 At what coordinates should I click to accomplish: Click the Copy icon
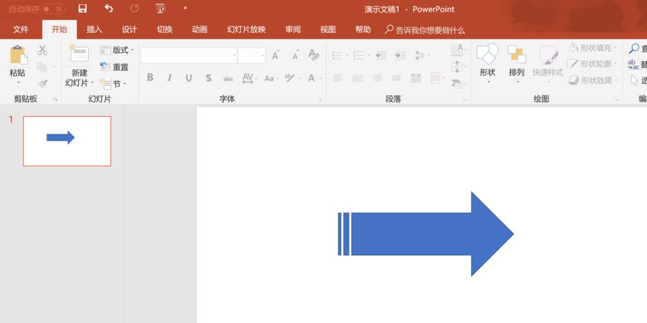41,67
